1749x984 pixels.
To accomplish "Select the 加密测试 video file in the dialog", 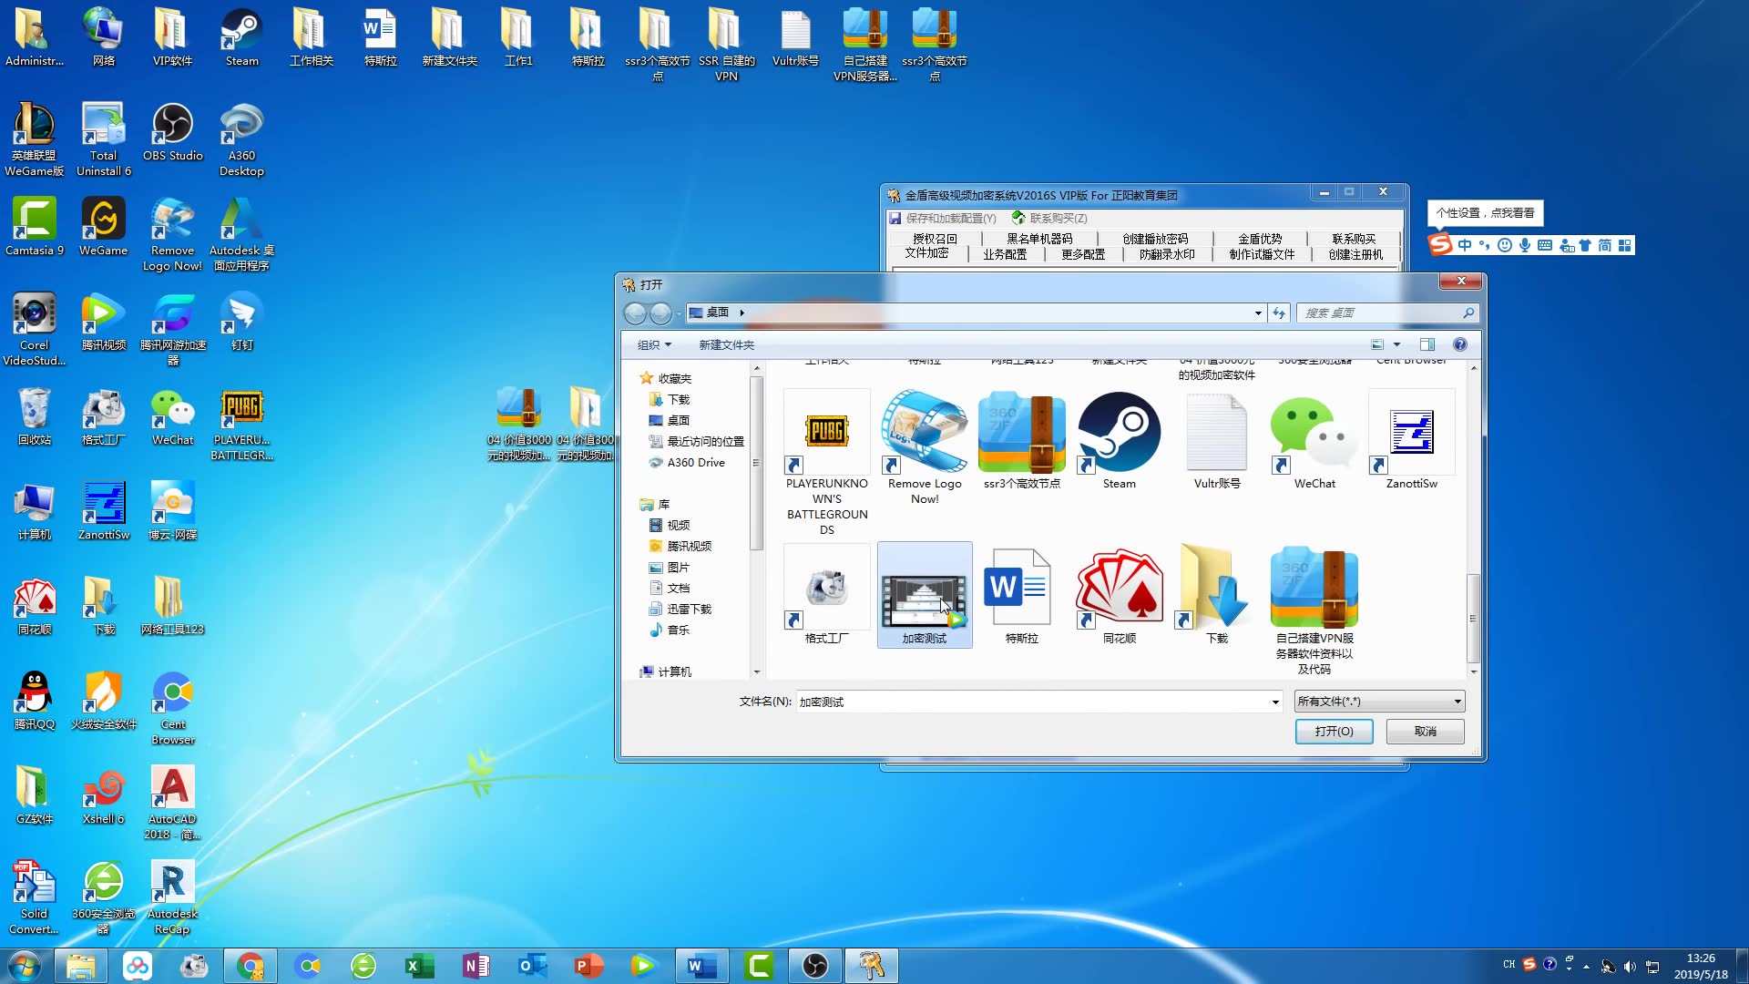I will point(925,596).
